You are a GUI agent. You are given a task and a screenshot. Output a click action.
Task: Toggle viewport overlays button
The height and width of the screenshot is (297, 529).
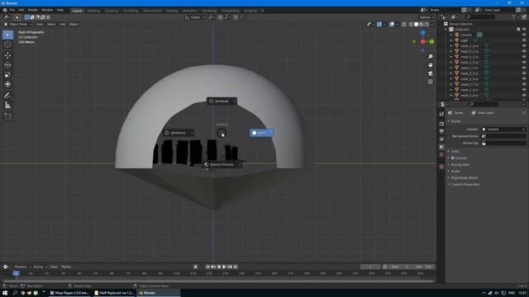[x=392, y=24]
